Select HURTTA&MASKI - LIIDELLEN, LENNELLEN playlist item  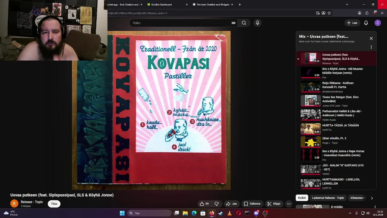336,183
